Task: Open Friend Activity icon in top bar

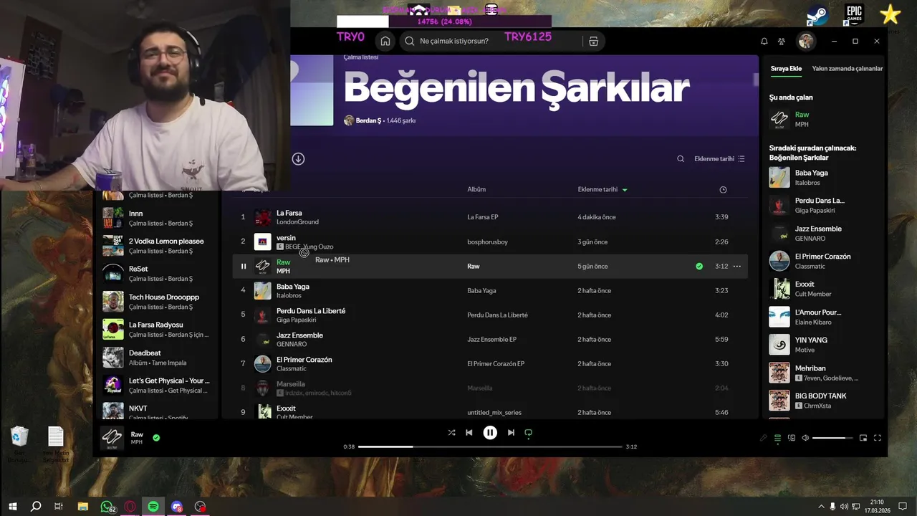Action: [x=782, y=42]
